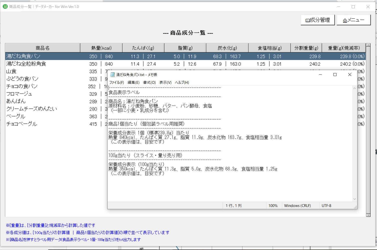Image resolution: width=377 pixels, height=250 pixels.
Task: Click the Notepad document icon in title
Action: tap(112, 75)
